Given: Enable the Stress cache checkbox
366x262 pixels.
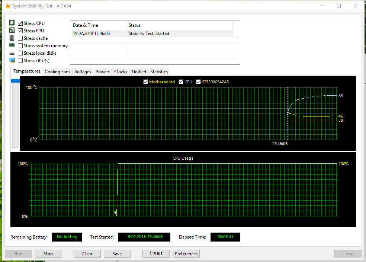Looking at the screenshot, I should 20,38.
